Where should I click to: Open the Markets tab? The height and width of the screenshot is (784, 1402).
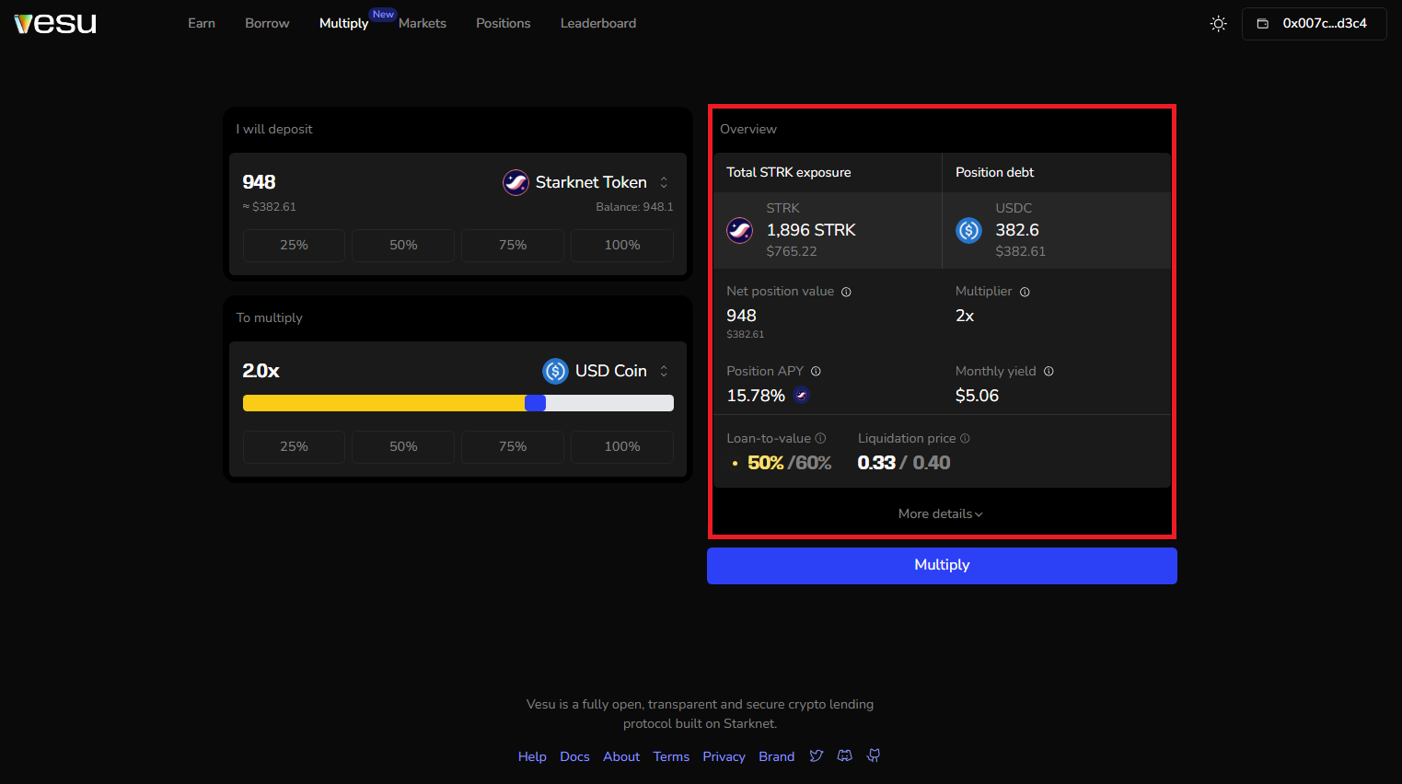click(423, 23)
